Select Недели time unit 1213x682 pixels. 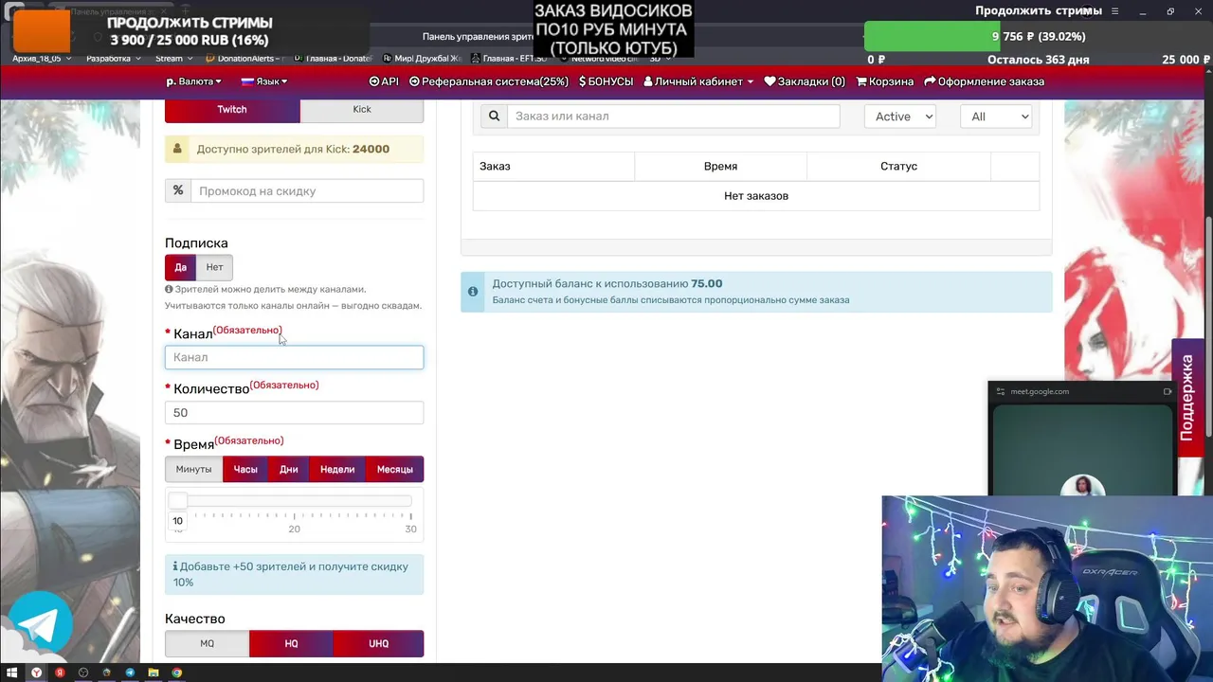click(337, 469)
